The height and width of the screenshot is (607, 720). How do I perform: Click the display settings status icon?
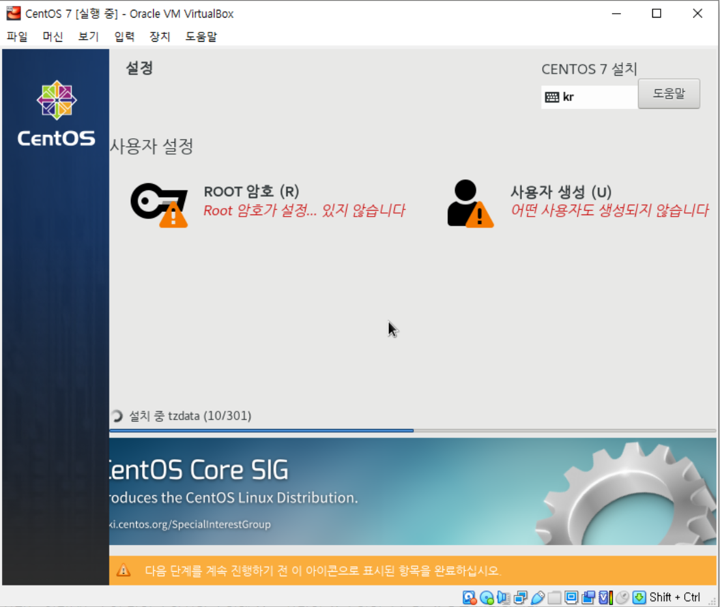[571, 597]
